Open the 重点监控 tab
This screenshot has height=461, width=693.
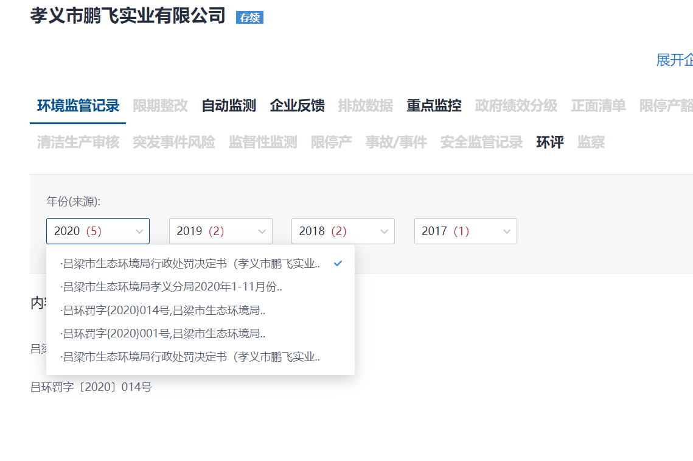point(433,105)
